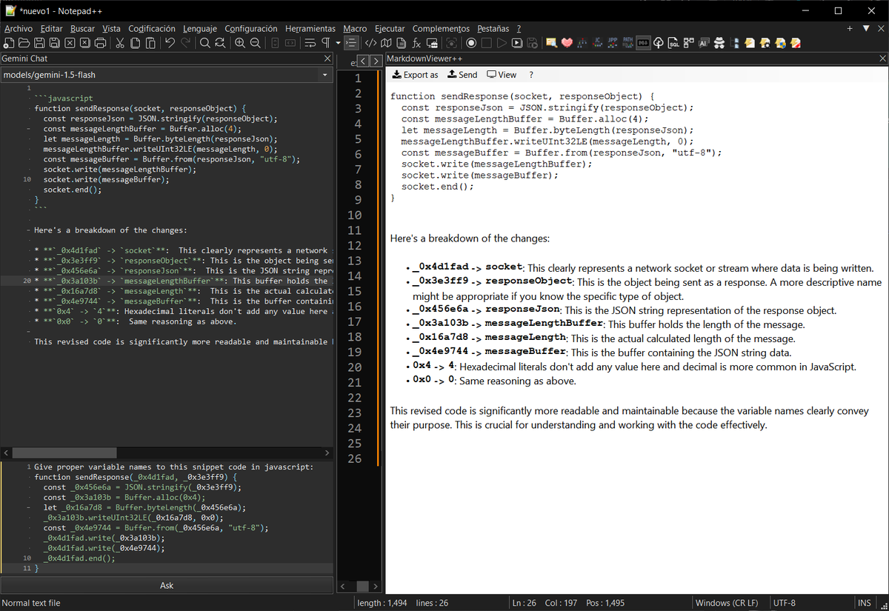889x611 pixels.
Task: Click the Find magnifier icon
Action: [x=204, y=43]
